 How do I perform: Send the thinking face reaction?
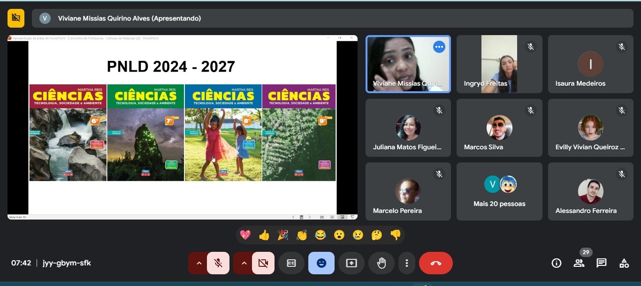point(377,235)
